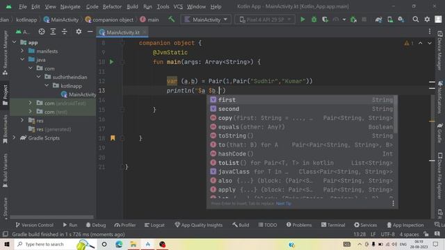Toggle Notifications side panel
This screenshot has width=445, height=250.
point(439,97)
